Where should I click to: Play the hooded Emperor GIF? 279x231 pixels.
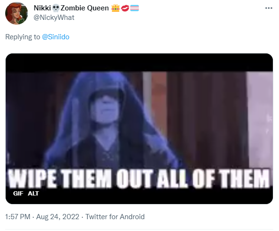tap(139, 129)
